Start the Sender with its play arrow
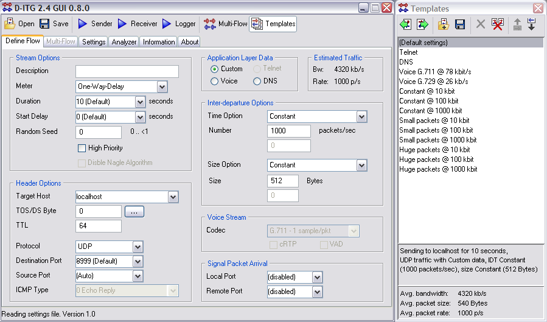 click(82, 24)
